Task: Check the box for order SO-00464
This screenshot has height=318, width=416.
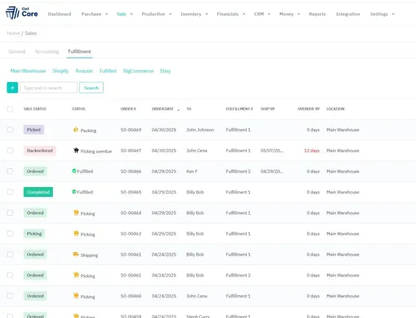Action: (10, 213)
